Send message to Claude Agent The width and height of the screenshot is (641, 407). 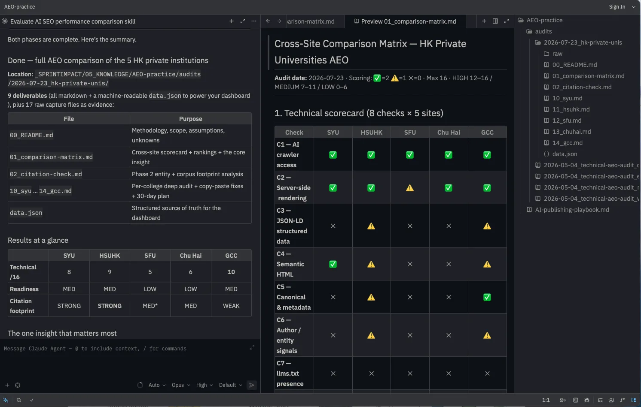[x=252, y=385]
